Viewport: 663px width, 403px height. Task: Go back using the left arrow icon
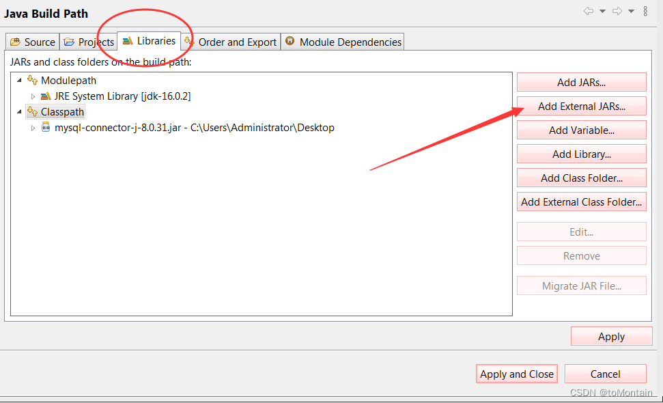point(588,11)
